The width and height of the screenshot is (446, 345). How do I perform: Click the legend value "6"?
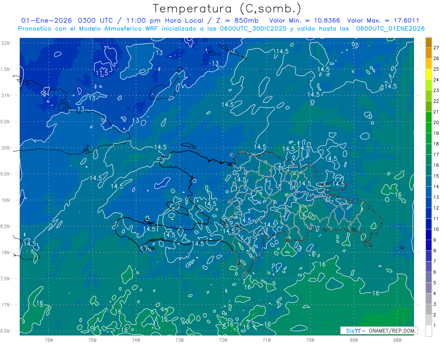click(x=435, y=272)
